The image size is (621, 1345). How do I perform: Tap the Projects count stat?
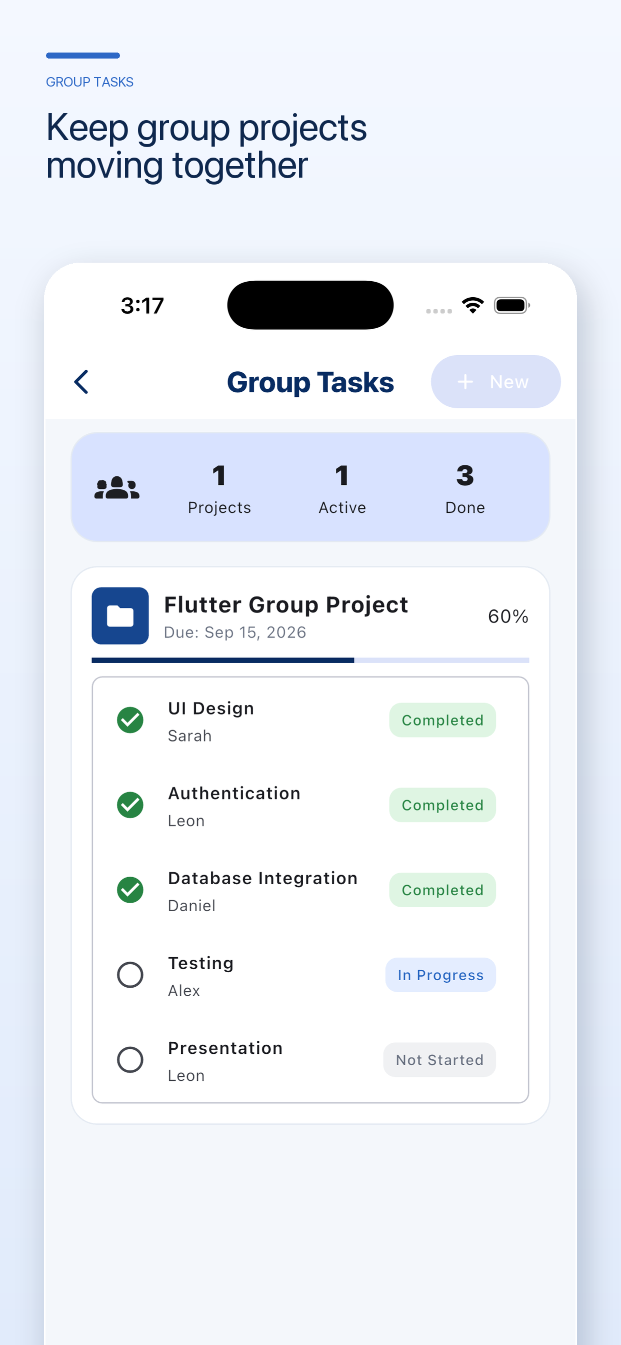pyautogui.click(x=219, y=489)
